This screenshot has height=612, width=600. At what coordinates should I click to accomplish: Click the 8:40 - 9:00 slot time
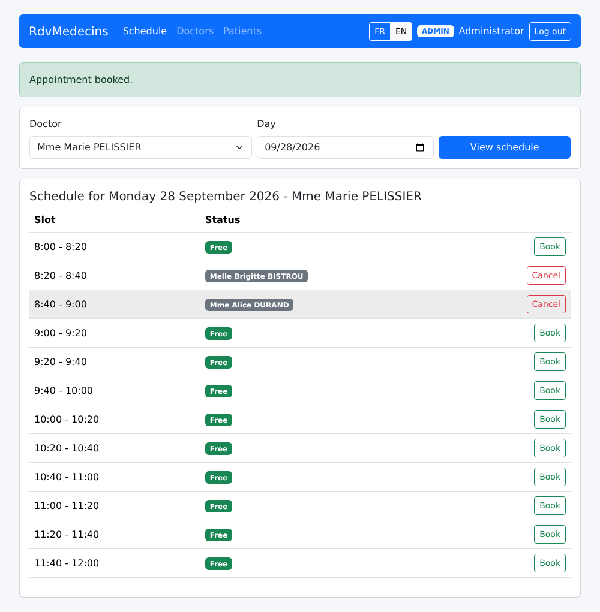(x=61, y=305)
